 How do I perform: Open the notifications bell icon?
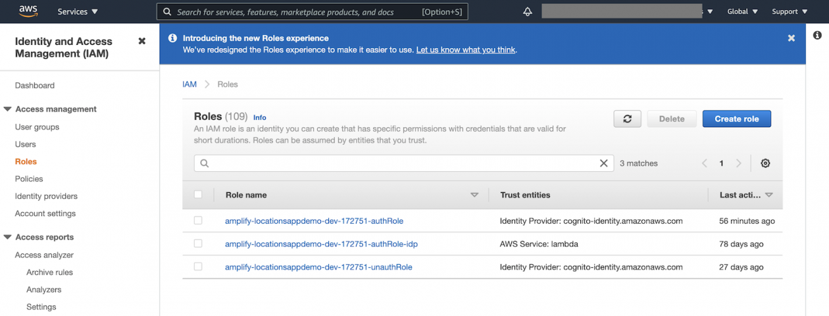tap(527, 12)
